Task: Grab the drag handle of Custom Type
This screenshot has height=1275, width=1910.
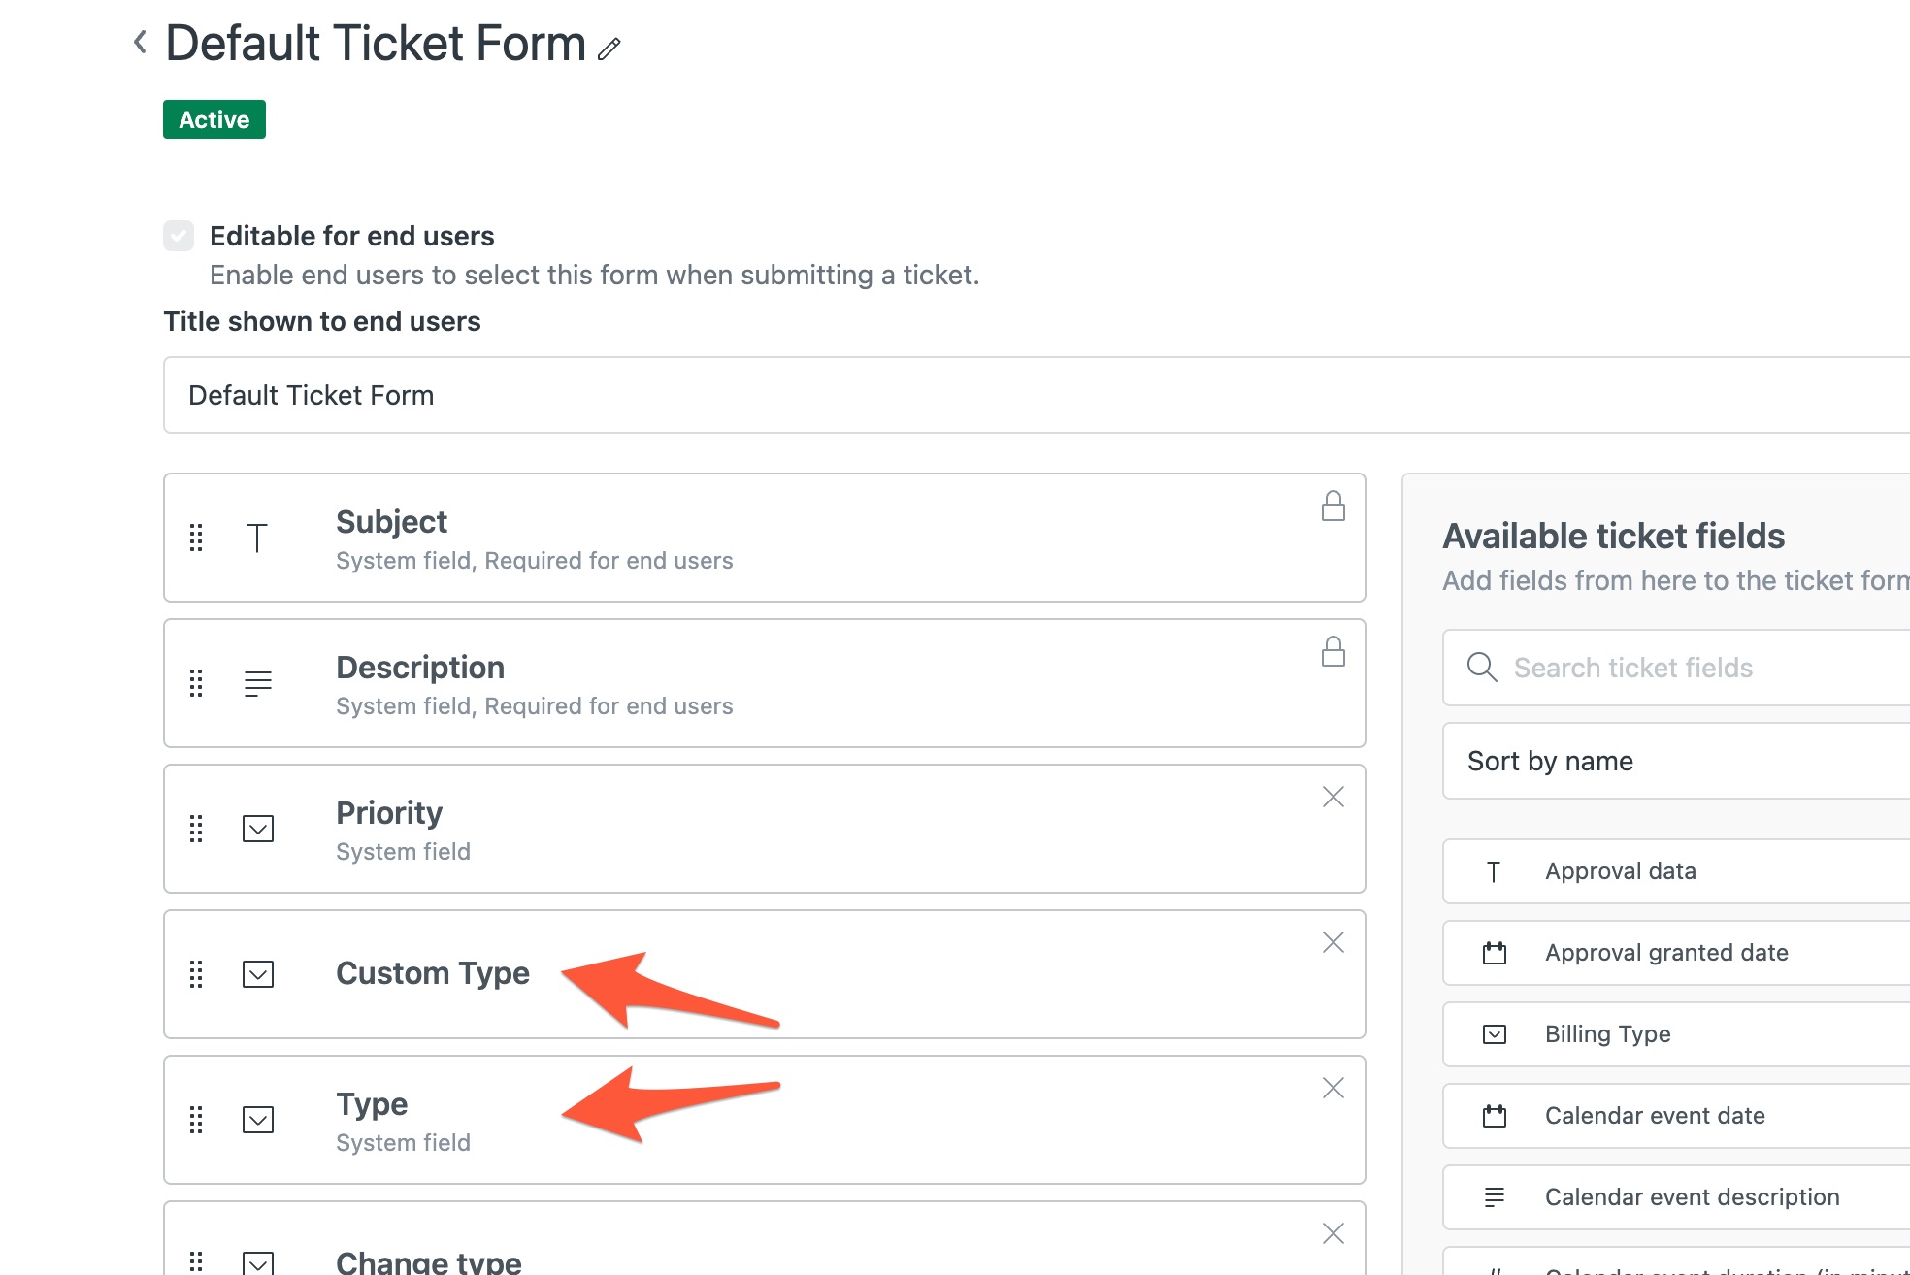Action: click(196, 974)
